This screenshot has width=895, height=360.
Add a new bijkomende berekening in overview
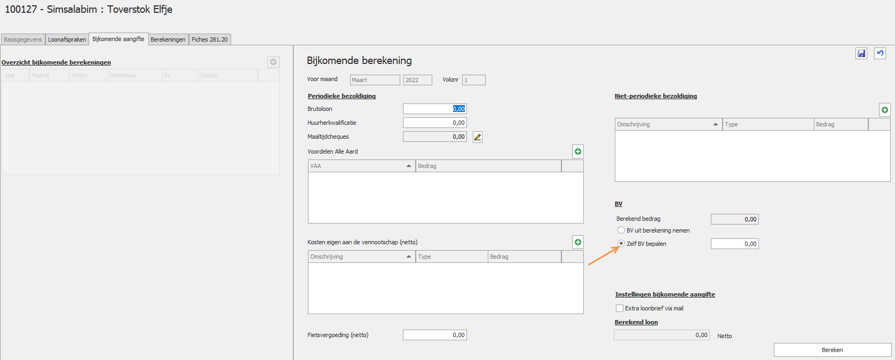click(x=273, y=62)
